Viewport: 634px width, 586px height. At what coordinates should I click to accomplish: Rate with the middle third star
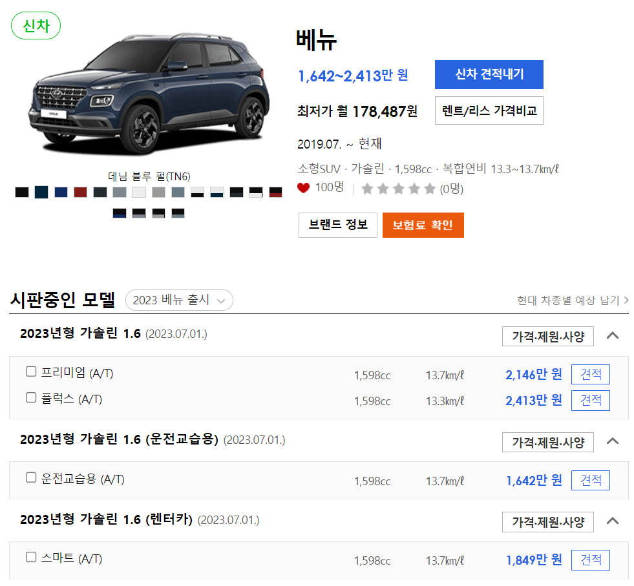(399, 189)
